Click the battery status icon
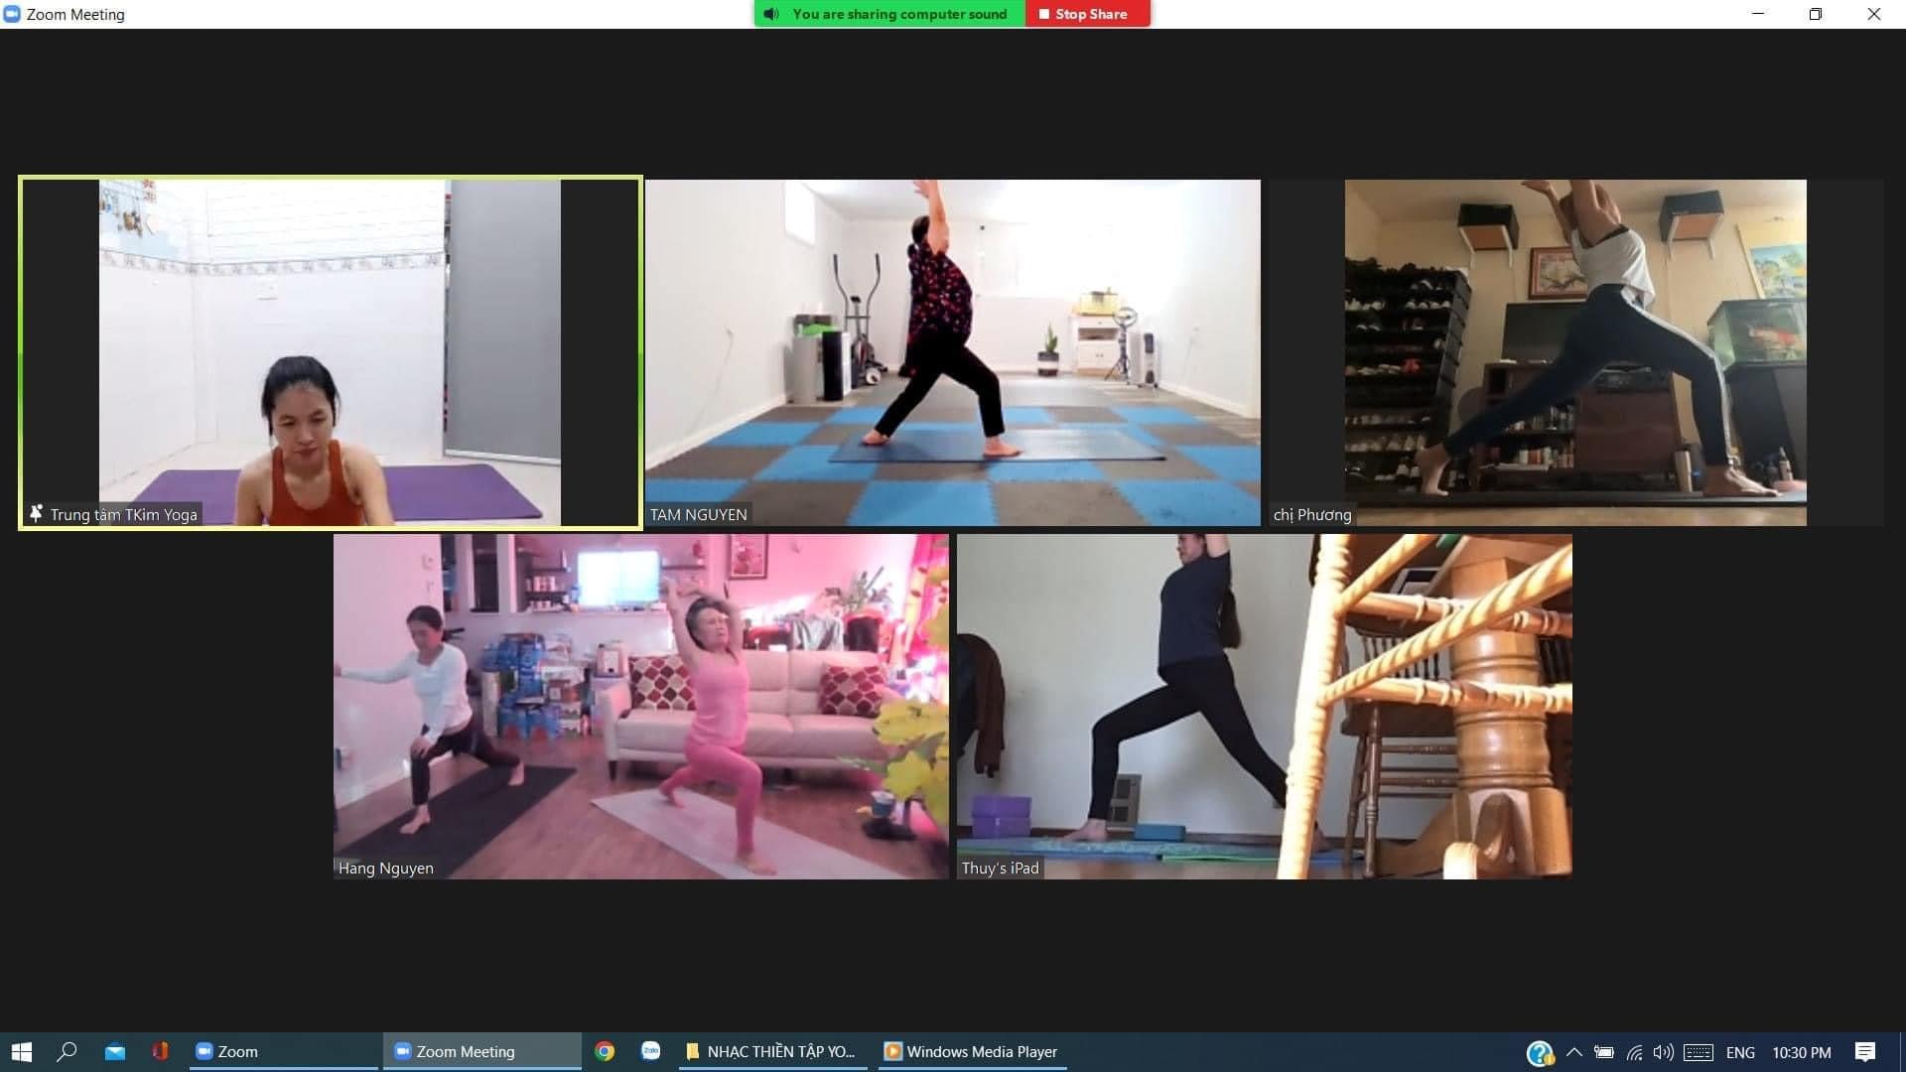This screenshot has height=1072, width=1906. (x=1603, y=1052)
